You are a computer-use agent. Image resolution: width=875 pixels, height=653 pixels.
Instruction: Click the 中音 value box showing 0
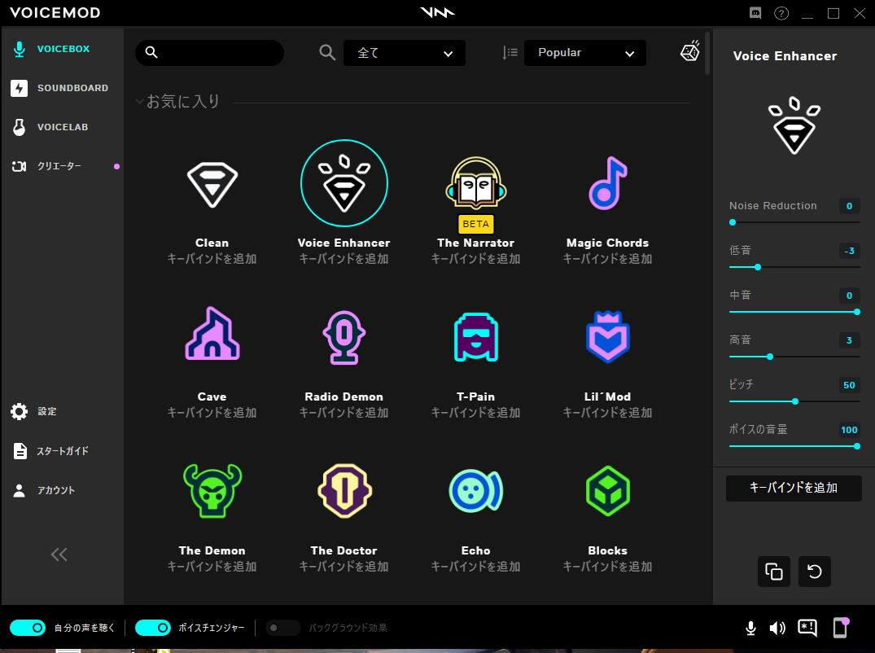coord(849,296)
